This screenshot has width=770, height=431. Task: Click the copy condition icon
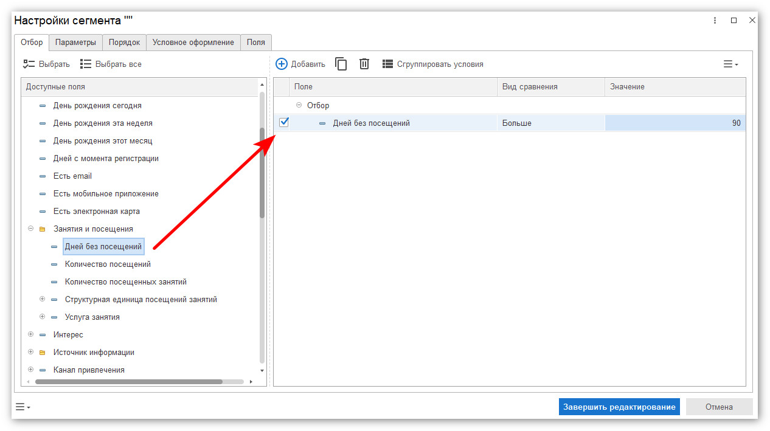pos(341,64)
